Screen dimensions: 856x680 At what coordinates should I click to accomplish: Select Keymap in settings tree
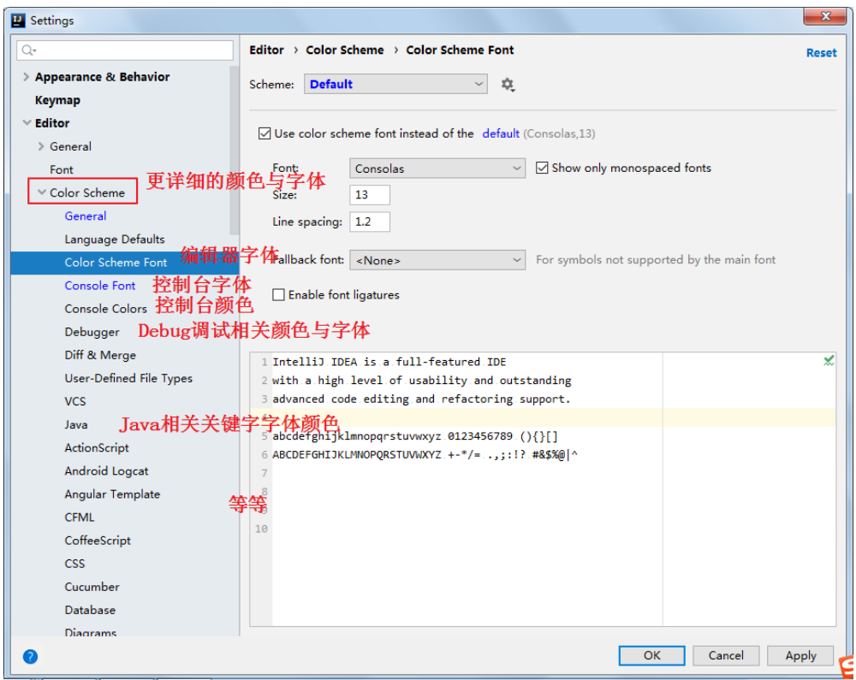[57, 100]
